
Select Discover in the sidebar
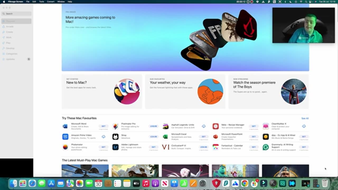(16, 21)
